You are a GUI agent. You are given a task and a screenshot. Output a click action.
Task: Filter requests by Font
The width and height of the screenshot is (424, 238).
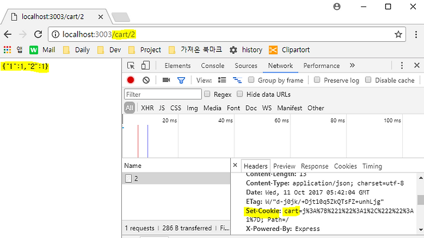coord(233,108)
